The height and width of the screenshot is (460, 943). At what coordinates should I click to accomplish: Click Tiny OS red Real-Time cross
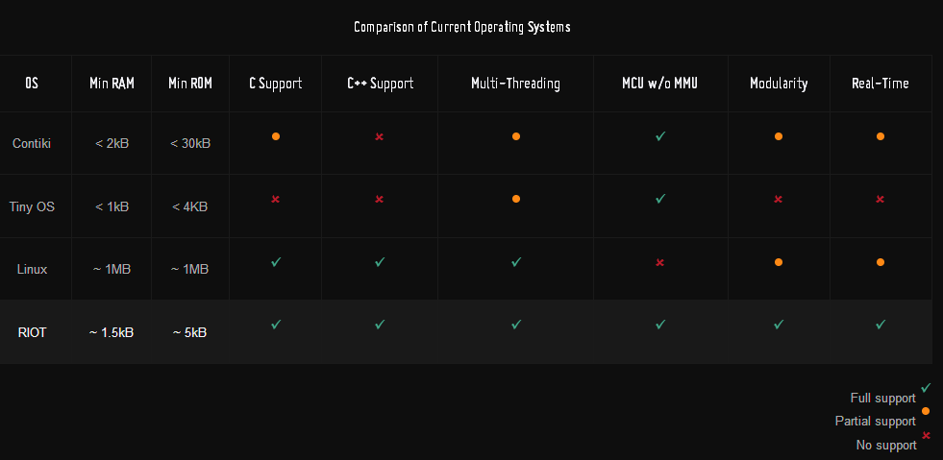(881, 199)
